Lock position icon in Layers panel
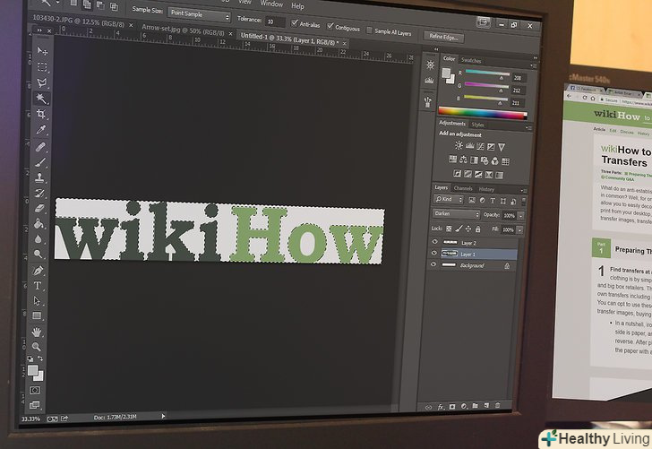Screen dimensions: 652x449 pos(468,229)
